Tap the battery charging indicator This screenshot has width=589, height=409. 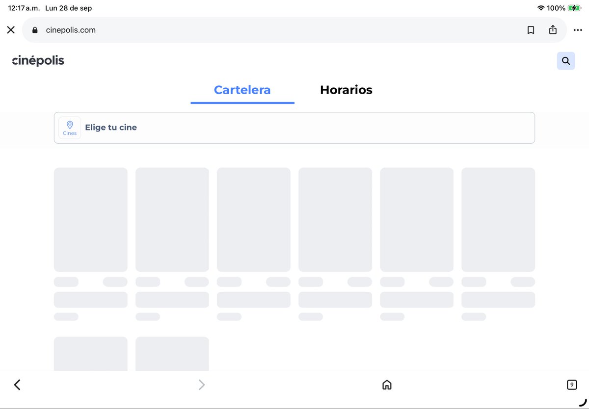tap(574, 8)
